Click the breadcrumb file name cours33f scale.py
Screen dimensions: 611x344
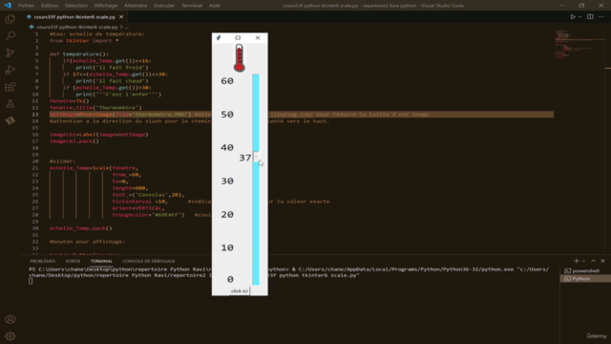[x=77, y=27]
